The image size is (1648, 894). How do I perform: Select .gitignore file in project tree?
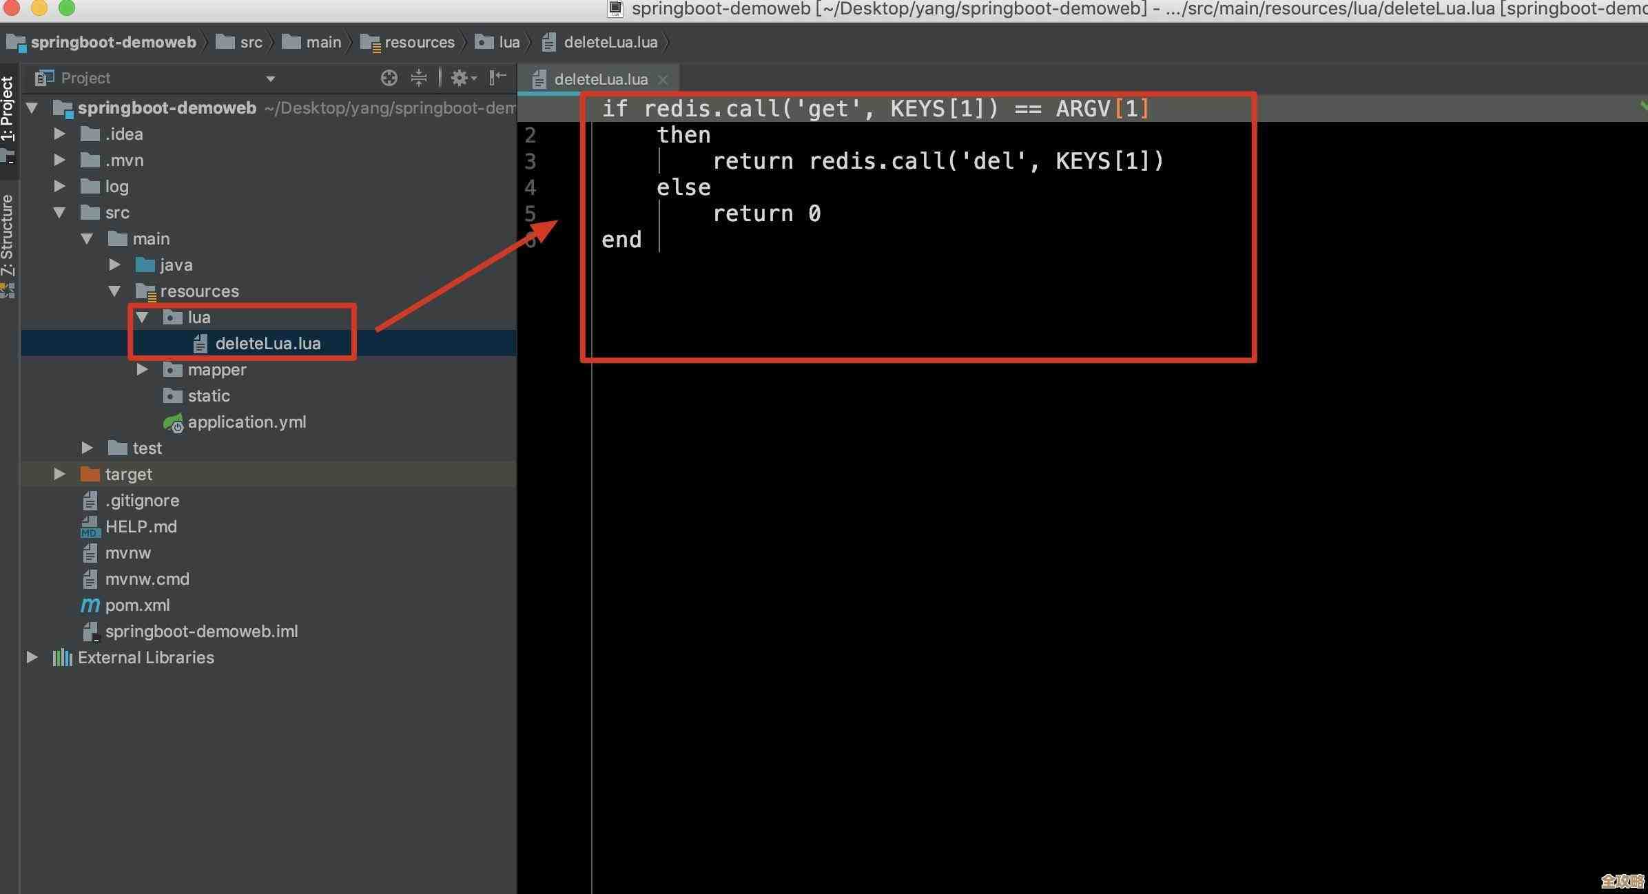tap(141, 501)
